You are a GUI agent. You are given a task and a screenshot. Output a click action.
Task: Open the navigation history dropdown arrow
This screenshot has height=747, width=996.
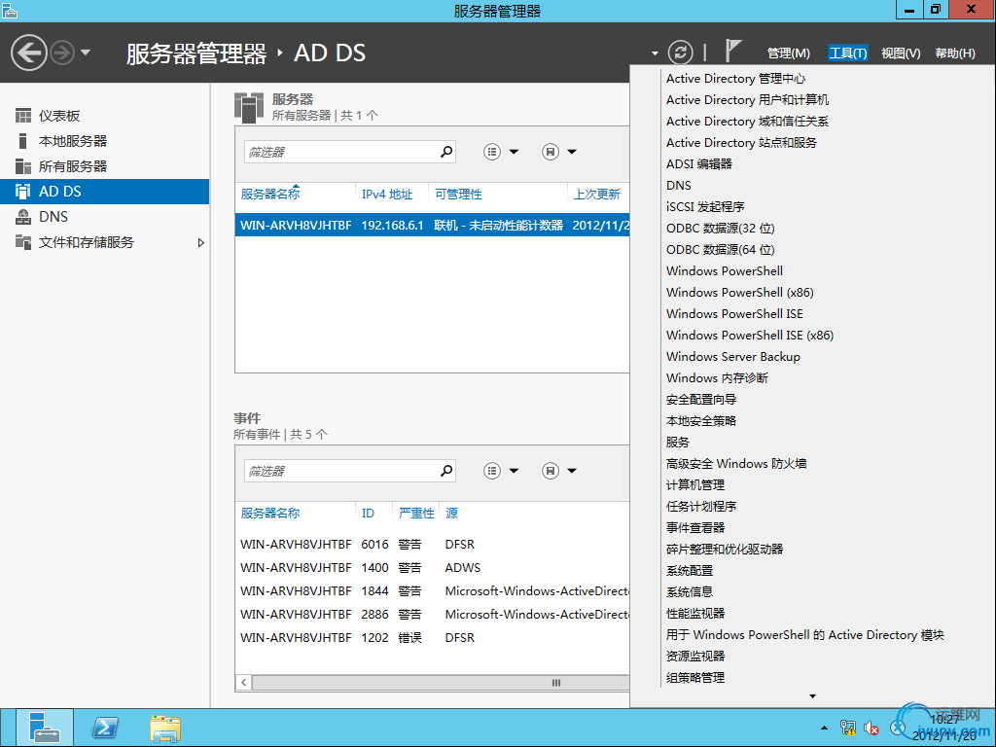pos(86,53)
